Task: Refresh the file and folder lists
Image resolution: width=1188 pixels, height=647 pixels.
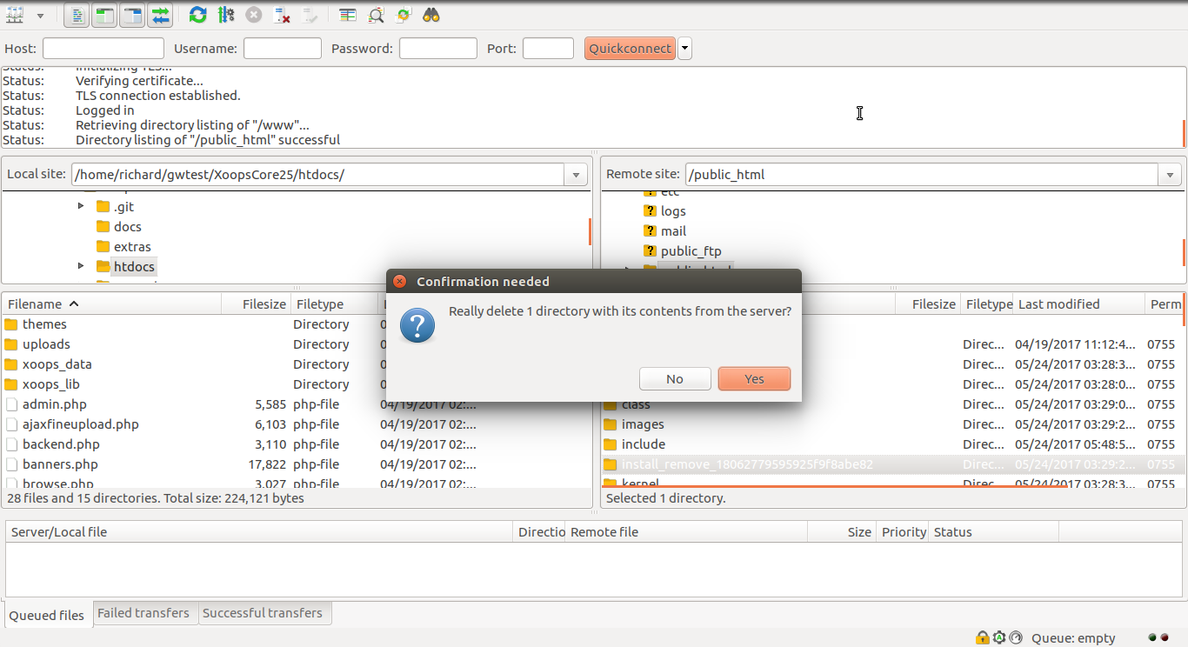Action: 198,15
